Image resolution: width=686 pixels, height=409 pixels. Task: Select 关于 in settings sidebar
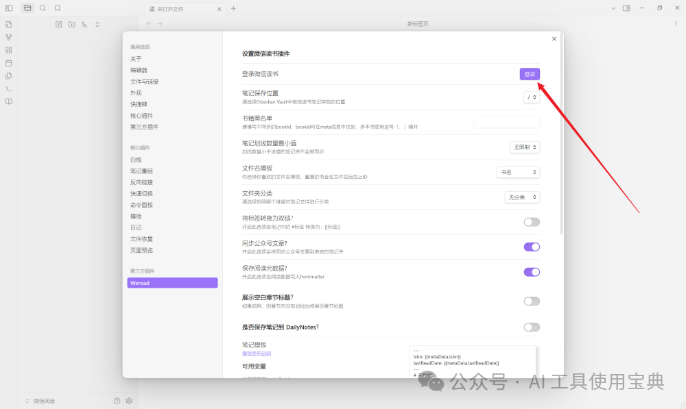point(136,58)
